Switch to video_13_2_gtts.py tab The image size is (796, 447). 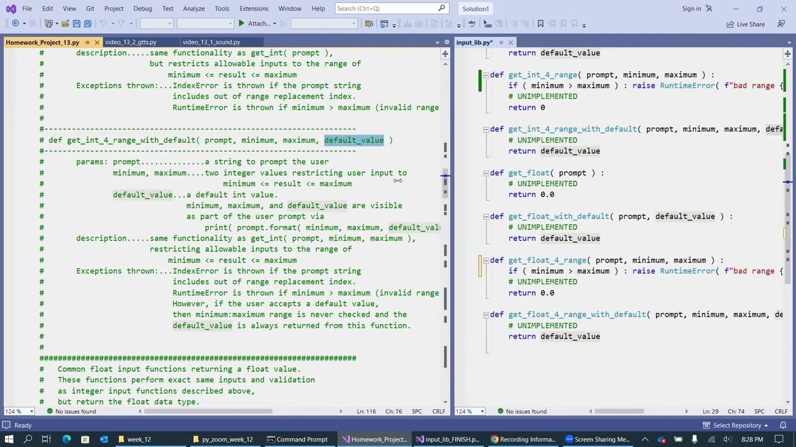[131, 42]
